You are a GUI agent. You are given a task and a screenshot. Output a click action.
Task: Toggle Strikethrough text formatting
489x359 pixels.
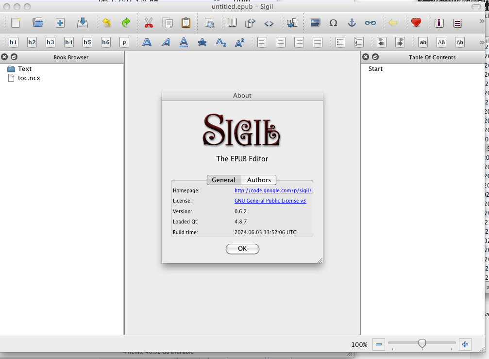click(202, 42)
